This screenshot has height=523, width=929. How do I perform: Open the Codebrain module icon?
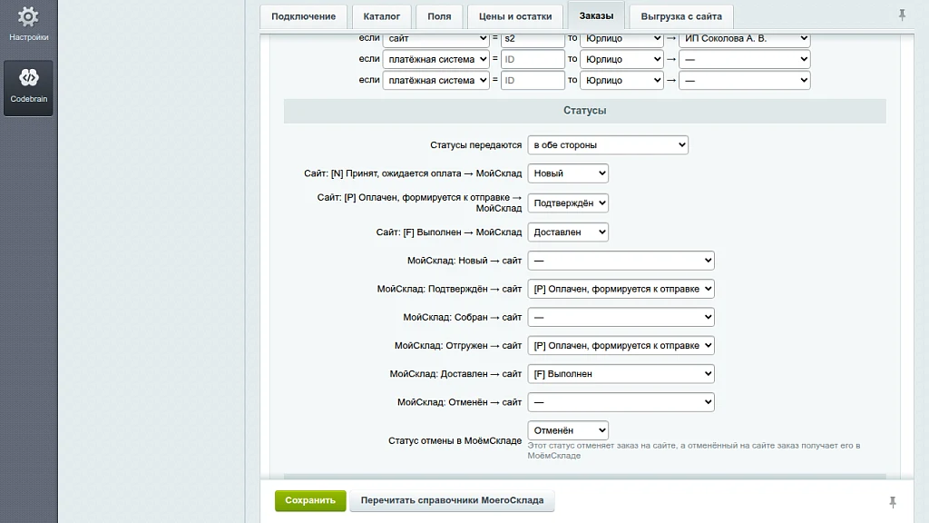click(28, 87)
